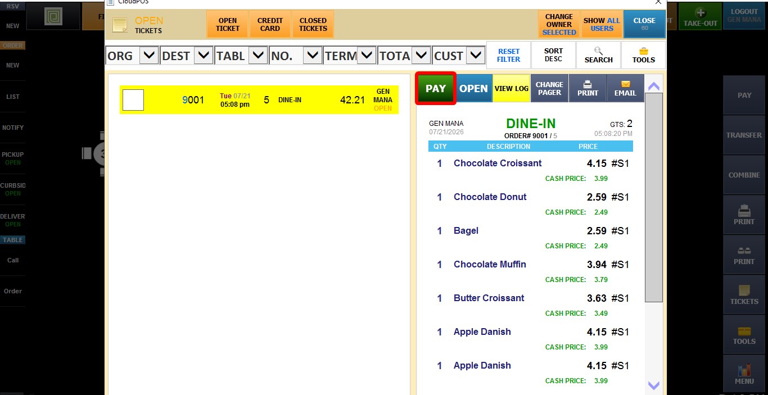
Task: Click CHANGE PAGER button
Action: (x=549, y=88)
